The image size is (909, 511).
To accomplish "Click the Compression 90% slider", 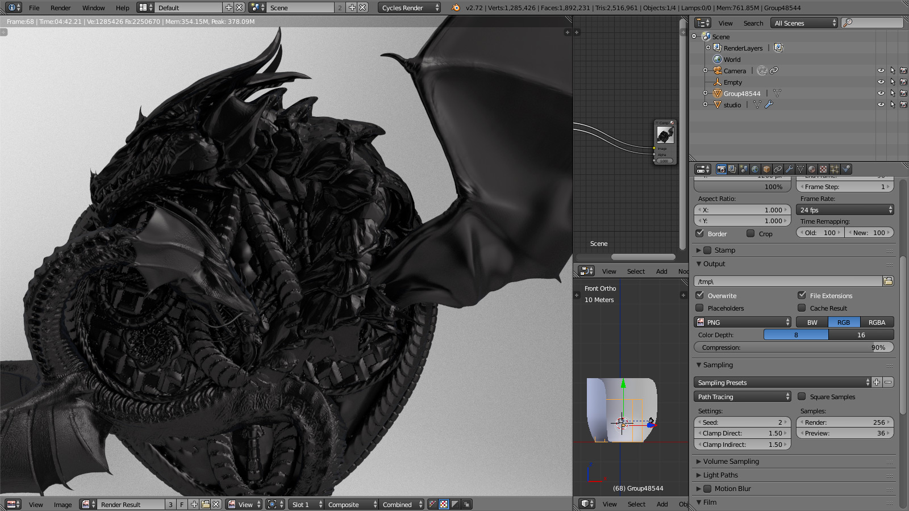I will pos(794,347).
